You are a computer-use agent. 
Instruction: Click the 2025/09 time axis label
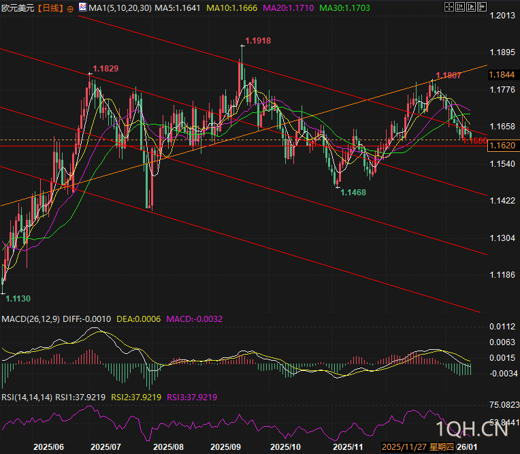(x=225, y=447)
